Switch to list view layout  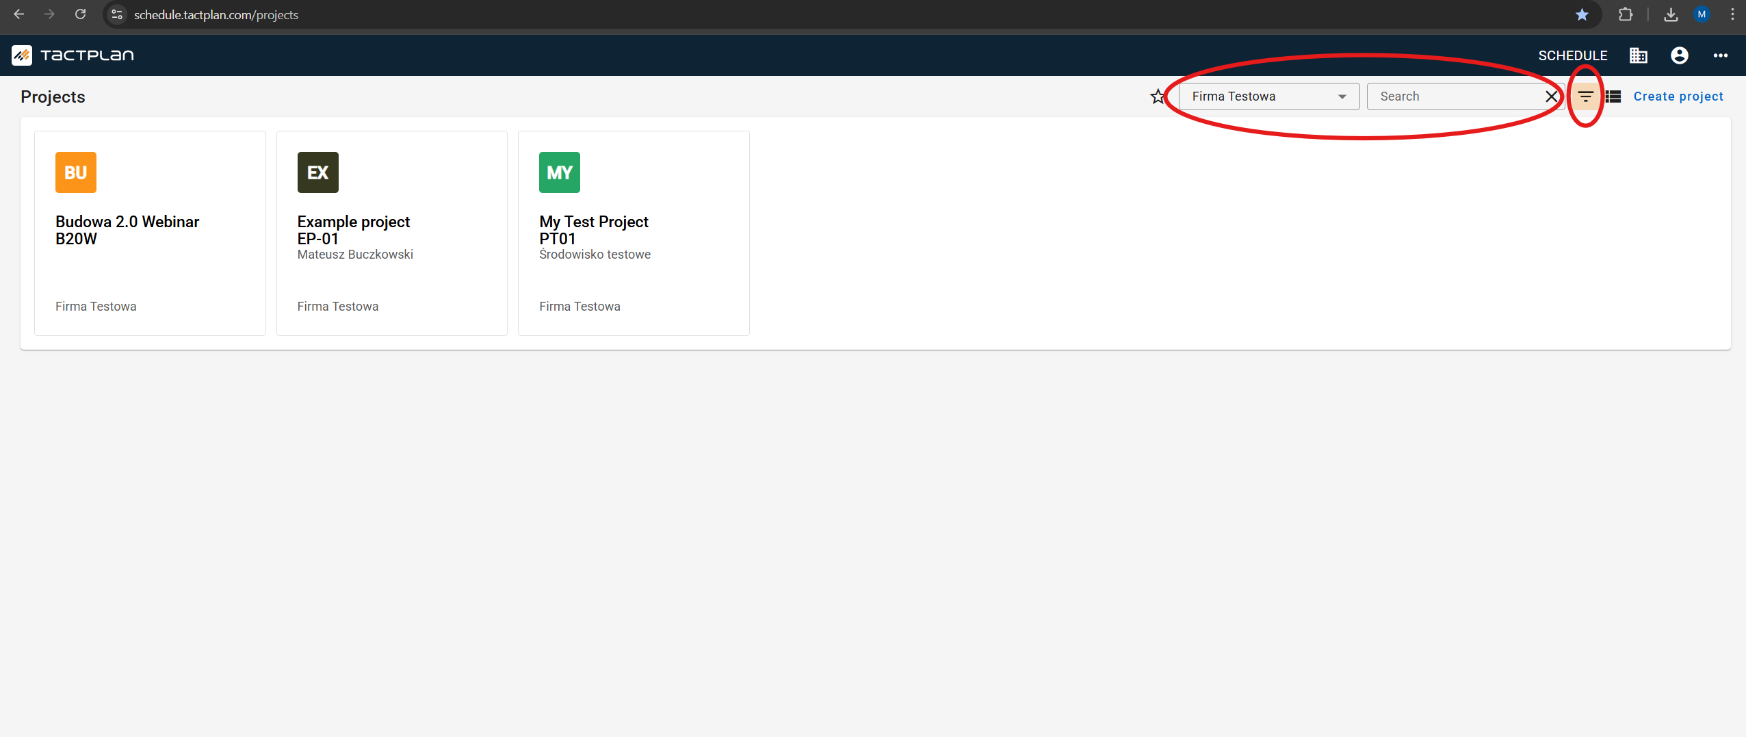(x=1613, y=96)
